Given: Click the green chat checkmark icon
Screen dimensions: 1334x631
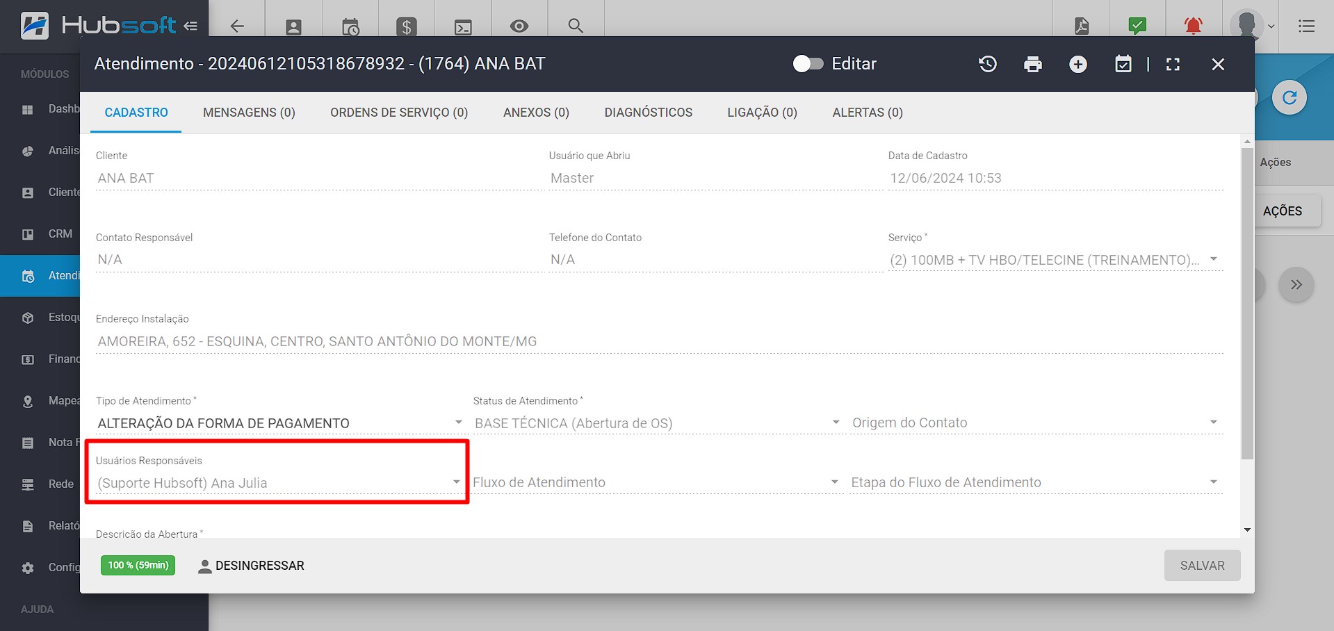Looking at the screenshot, I should coord(1137,26).
